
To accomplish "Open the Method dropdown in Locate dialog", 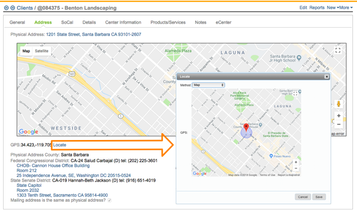I will [x=208, y=85].
